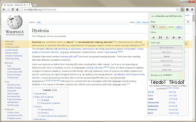Open the background color swatch picker
This screenshot has height=122, width=196.
coord(180,75)
